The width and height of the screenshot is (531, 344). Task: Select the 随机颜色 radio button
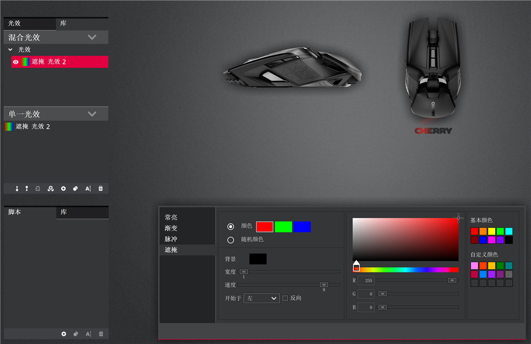click(231, 239)
